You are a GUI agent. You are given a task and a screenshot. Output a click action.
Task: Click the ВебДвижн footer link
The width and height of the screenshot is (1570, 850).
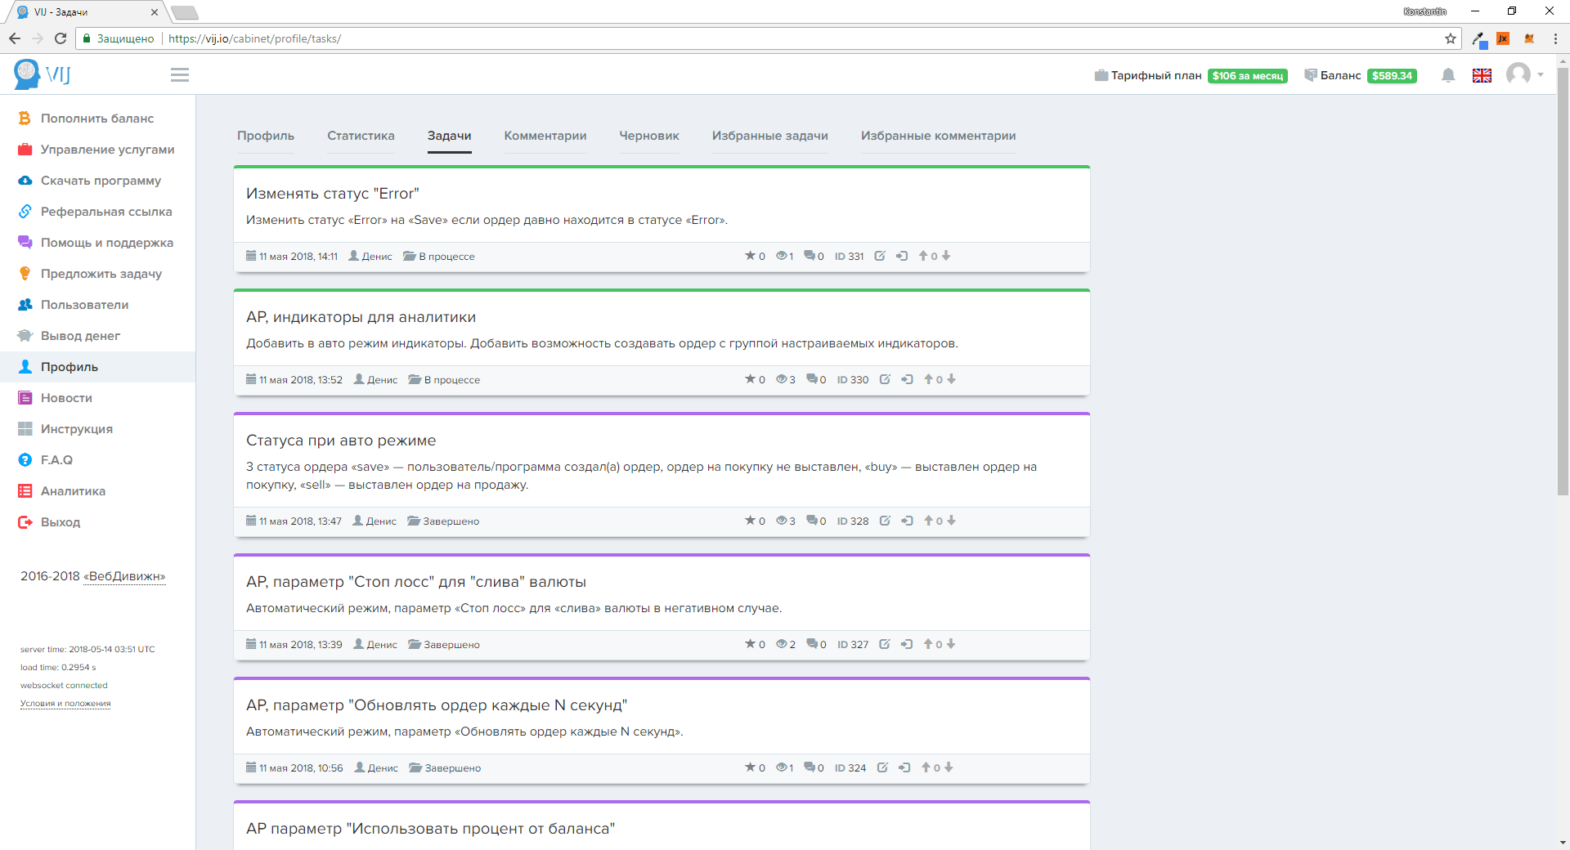pos(124,576)
